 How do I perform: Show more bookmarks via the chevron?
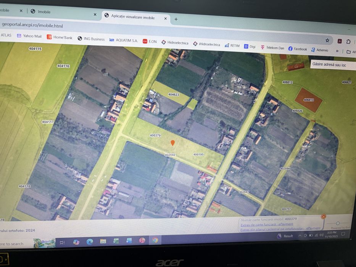click(337, 51)
